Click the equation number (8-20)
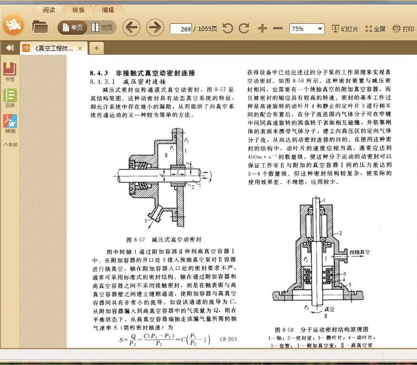The height and width of the screenshot is (365, 417). pyautogui.click(x=228, y=339)
